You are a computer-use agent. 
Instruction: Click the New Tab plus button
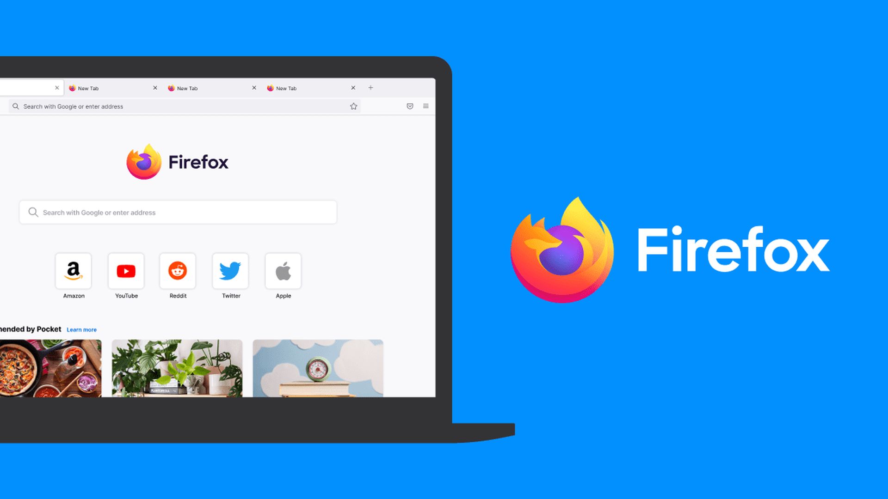point(371,88)
